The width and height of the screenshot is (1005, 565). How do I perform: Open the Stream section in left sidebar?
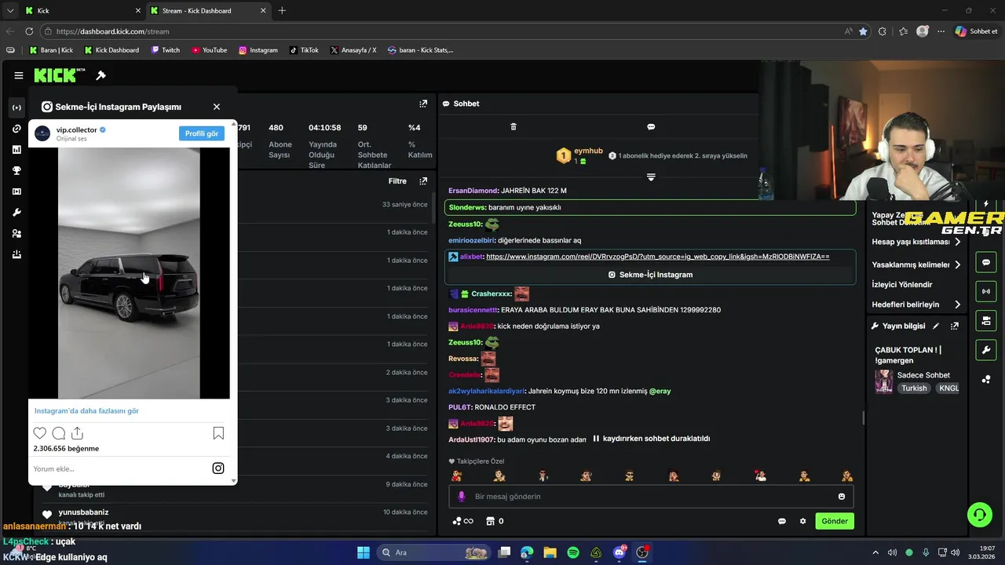click(x=16, y=108)
